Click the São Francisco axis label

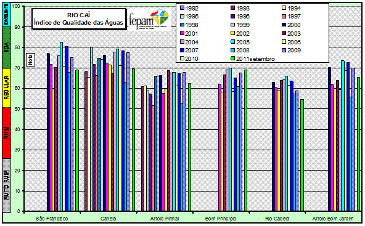(52, 219)
